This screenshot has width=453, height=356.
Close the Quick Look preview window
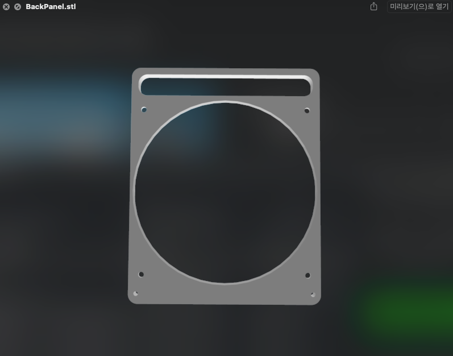(x=6, y=7)
